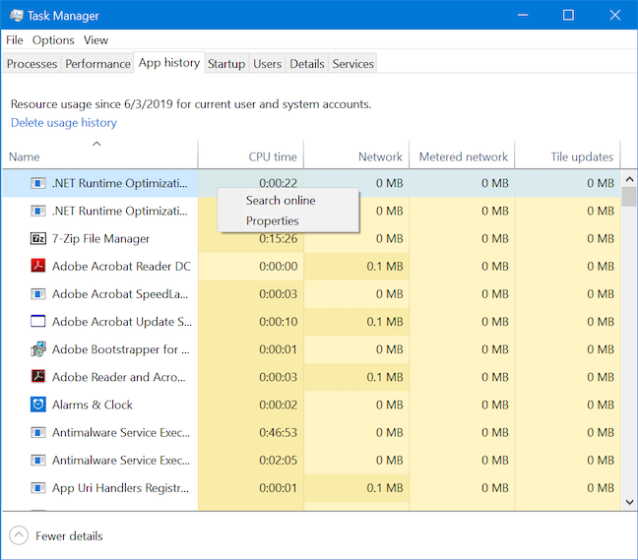Image resolution: width=638 pixels, height=560 pixels.
Task: Switch to the Performance tab
Action: click(97, 64)
